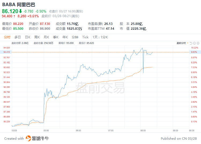Viewport: 201px width, 144px height.
Task: Select the 分时 tab
Action: (7, 37)
